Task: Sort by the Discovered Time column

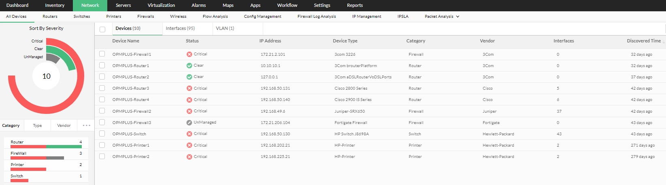Action: (644, 41)
